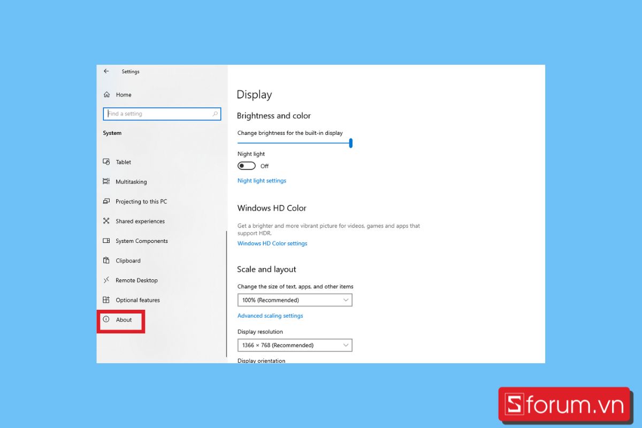Select the About info icon
This screenshot has height=428, width=642.
tap(106, 319)
